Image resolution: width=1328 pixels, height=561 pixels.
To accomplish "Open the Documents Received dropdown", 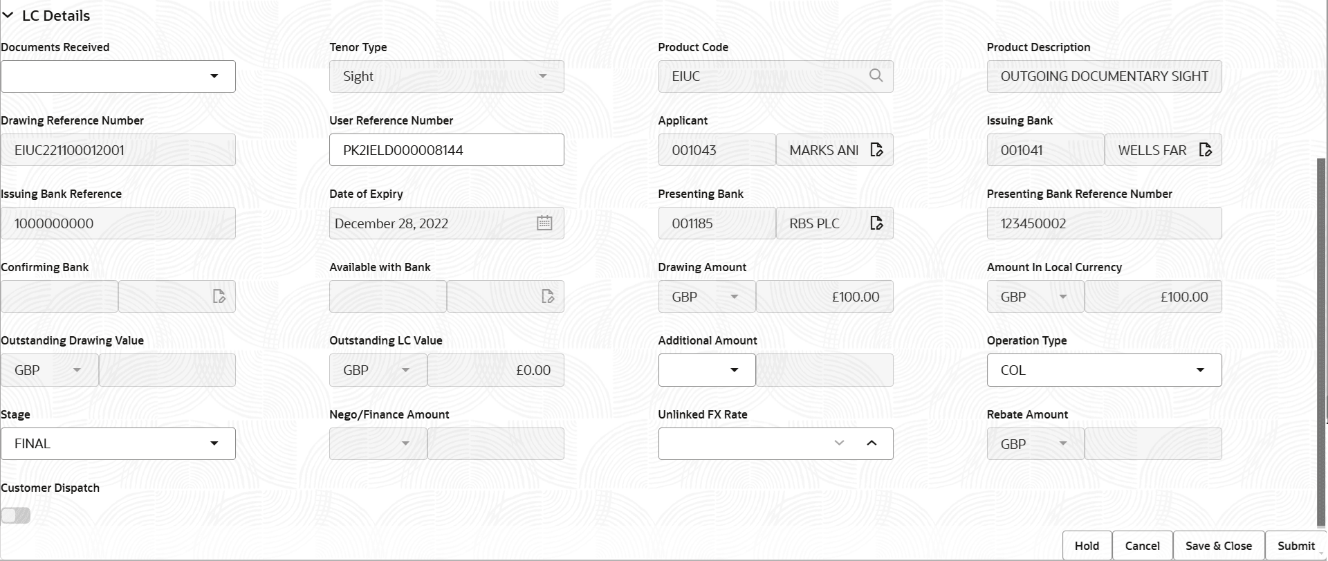I will [214, 76].
